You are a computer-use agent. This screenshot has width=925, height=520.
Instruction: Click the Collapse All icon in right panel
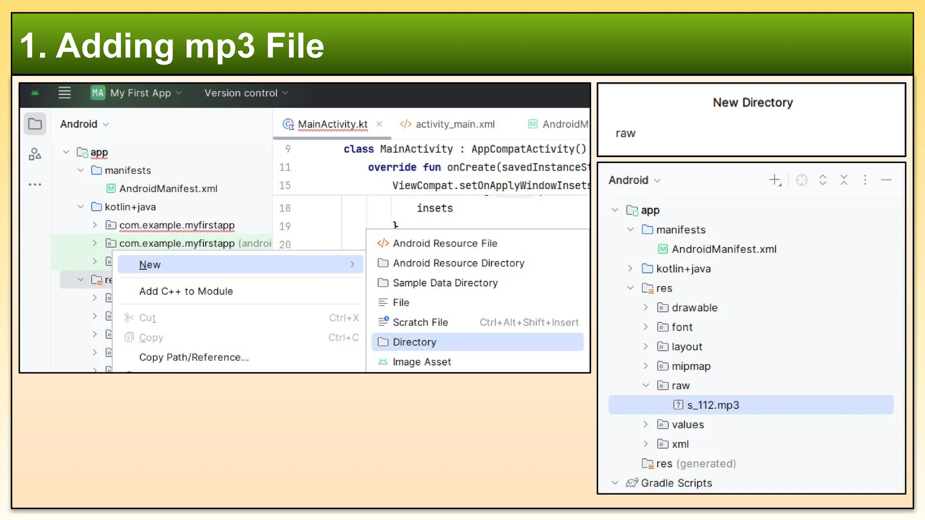[x=844, y=180]
